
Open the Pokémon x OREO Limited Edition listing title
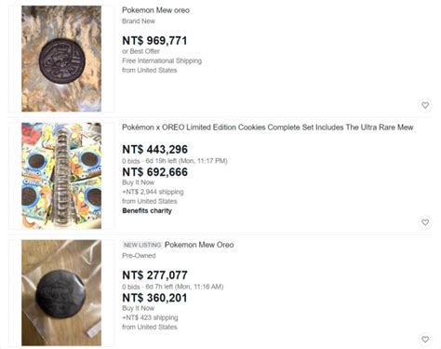[x=268, y=128]
